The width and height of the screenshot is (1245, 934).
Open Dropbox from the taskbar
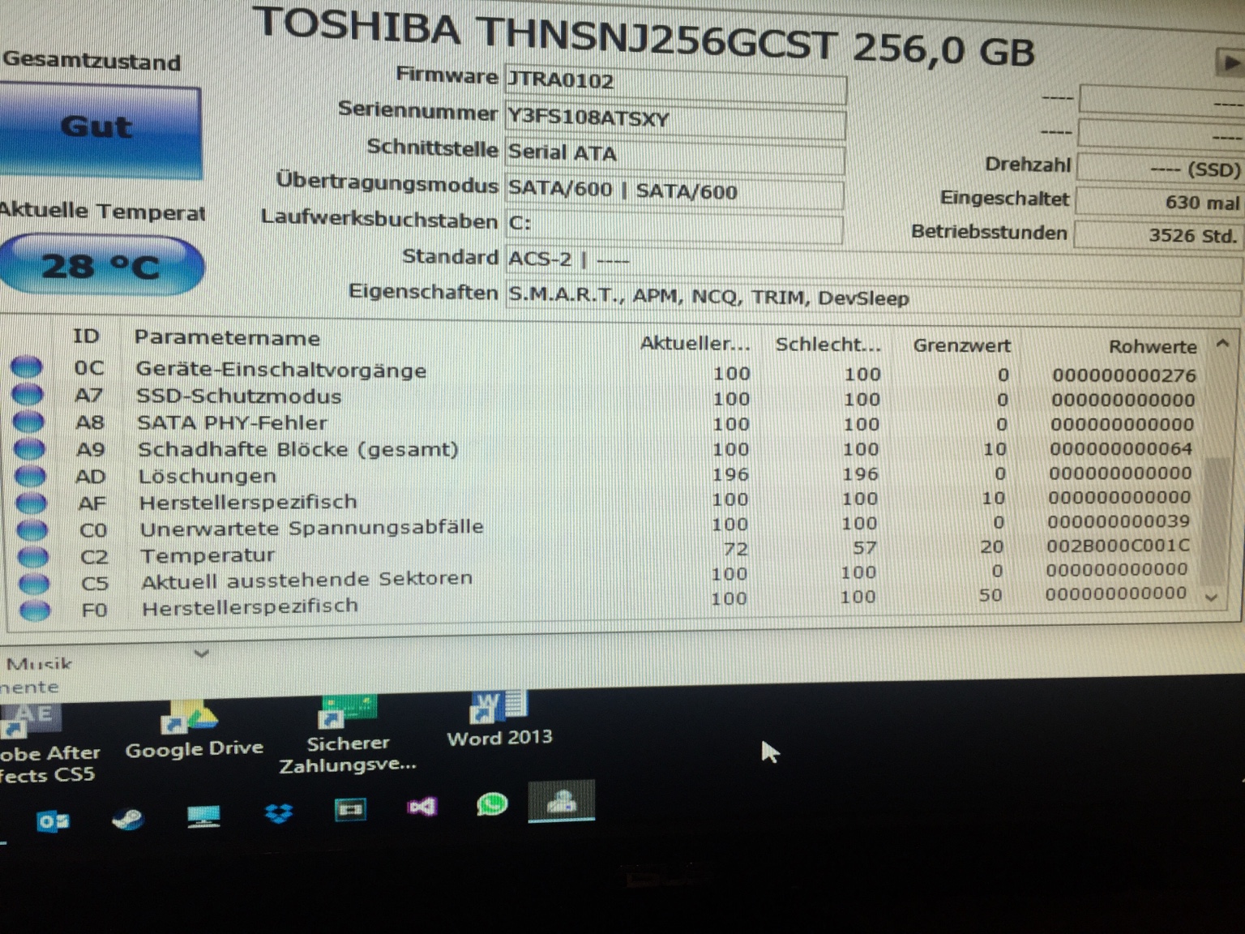278,812
